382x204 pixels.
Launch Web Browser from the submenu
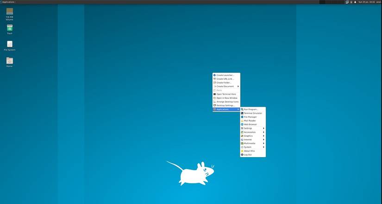[x=253, y=124]
